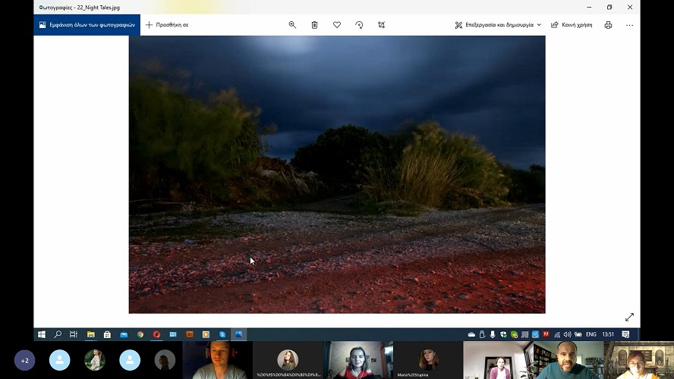The image size is (674, 379).
Task: Click the 'Κοινή χρήση' share button
Action: coord(571,25)
